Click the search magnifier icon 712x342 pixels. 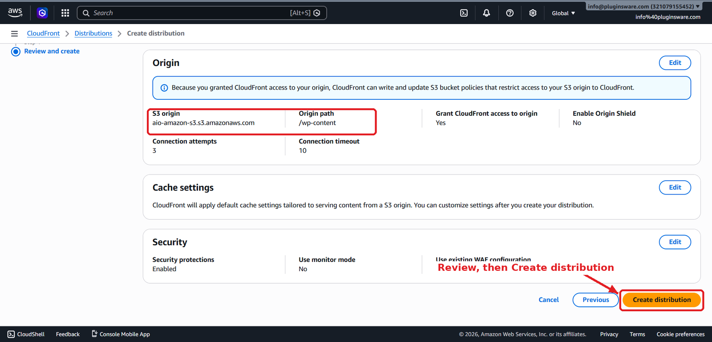click(86, 13)
